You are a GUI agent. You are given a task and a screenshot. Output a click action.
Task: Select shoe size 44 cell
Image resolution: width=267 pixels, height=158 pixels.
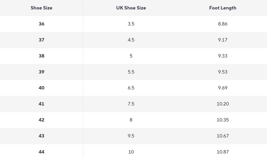pyautogui.click(x=41, y=152)
